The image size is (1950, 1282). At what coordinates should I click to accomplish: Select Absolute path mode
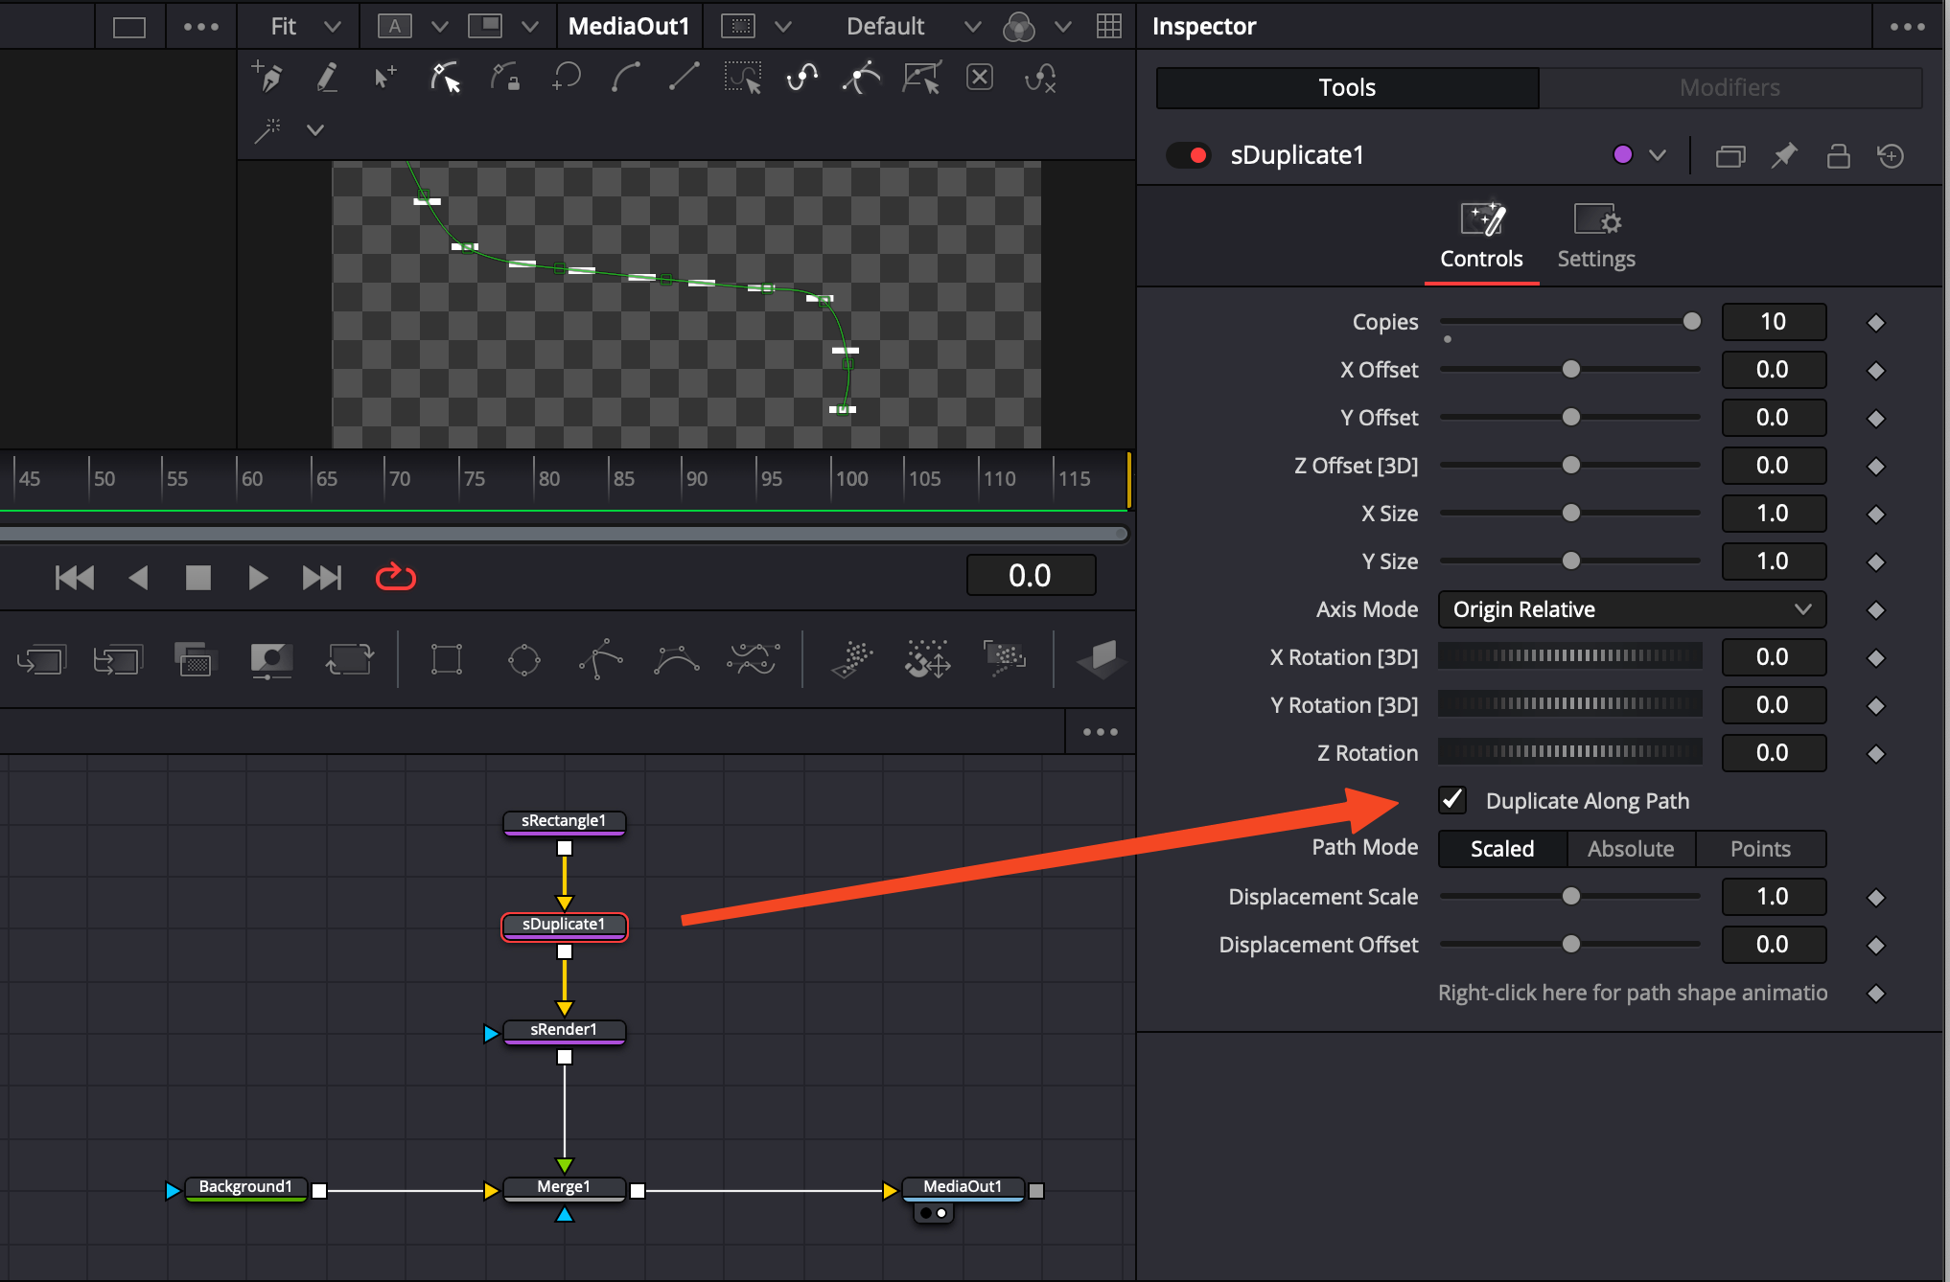[x=1631, y=849]
